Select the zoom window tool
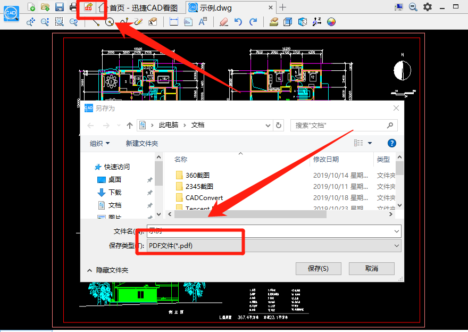This screenshot has height=332, width=468. (60, 22)
